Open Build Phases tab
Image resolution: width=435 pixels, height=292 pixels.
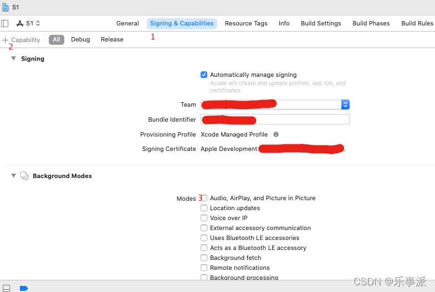click(371, 24)
